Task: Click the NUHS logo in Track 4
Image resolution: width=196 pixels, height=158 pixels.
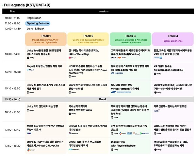Action: (157, 110)
